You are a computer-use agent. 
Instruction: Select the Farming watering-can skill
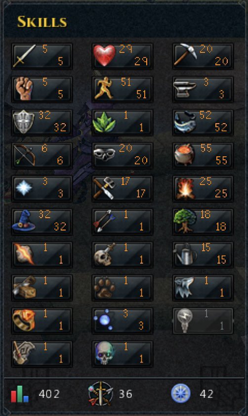203,255
